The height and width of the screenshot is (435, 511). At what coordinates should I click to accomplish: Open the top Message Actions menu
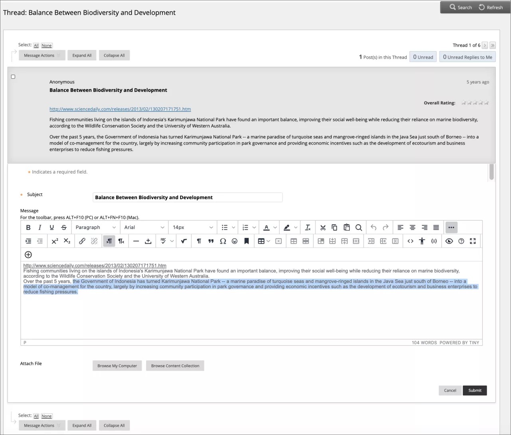point(42,55)
